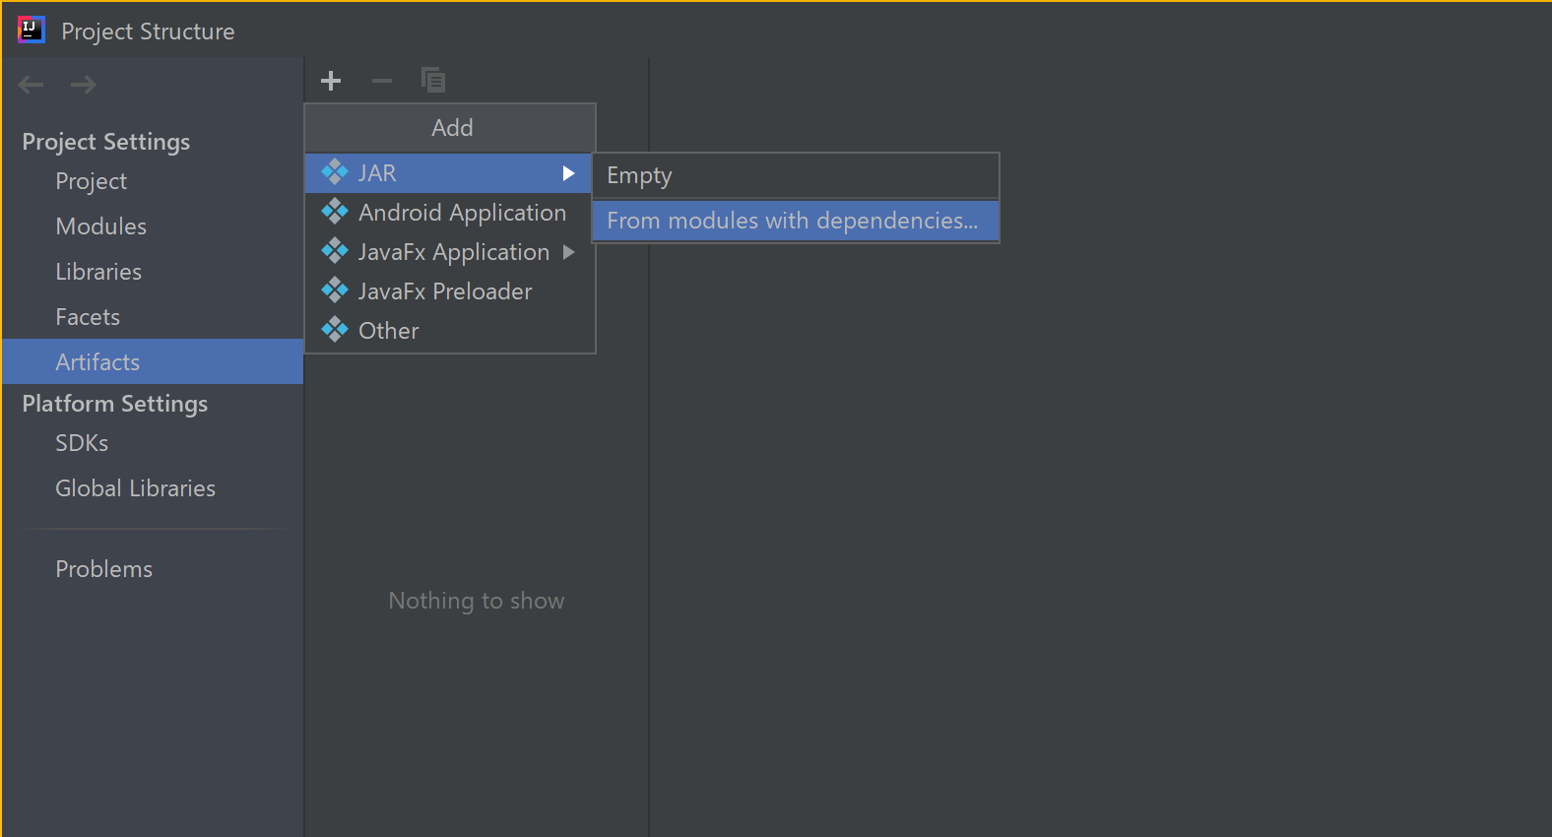Click the Copy artifact toolbar icon
Viewport: 1552px width, 837px height.
coord(433,80)
